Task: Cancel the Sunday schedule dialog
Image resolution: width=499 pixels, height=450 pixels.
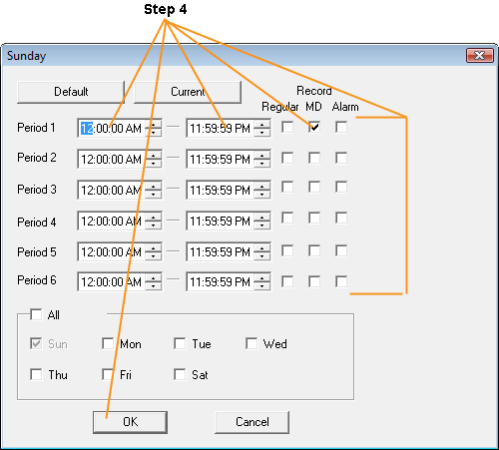Action: coord(252,422)
